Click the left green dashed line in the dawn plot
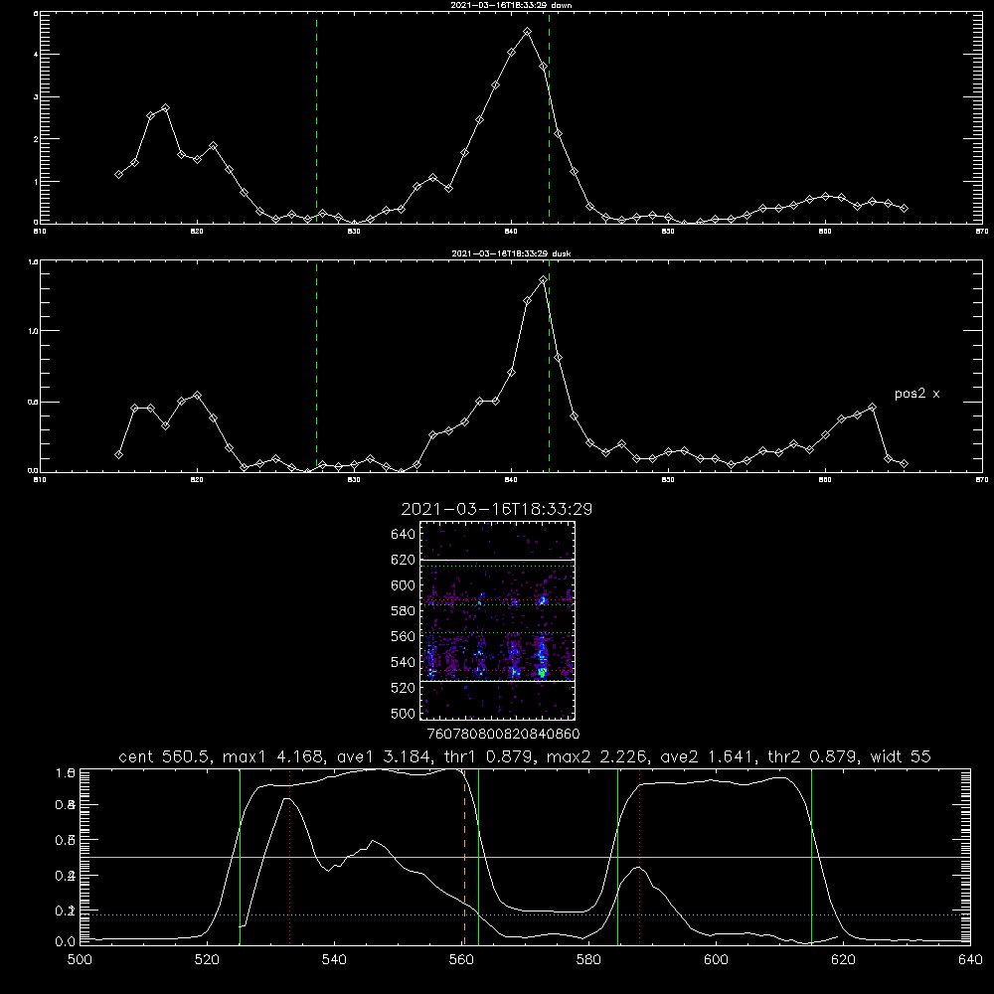The height and width of the screenshot is (994, 994). [316, 117]
